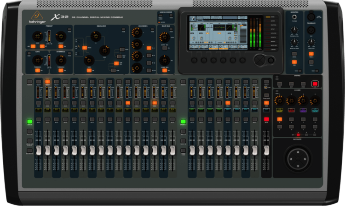Toggle the STEREO BUS ON button

164,70
